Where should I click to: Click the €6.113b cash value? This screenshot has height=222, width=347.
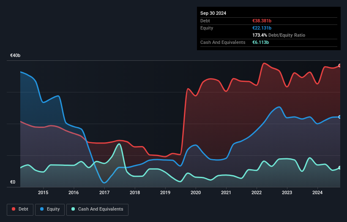(x=260, y=42)
